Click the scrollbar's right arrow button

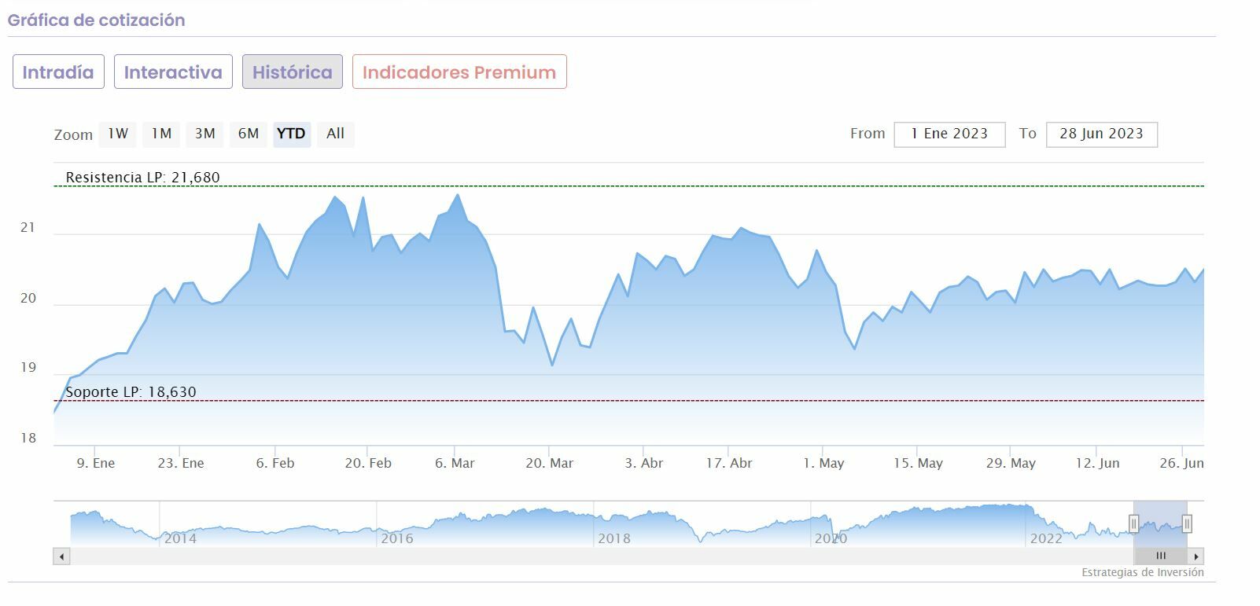pos(1196,556)
